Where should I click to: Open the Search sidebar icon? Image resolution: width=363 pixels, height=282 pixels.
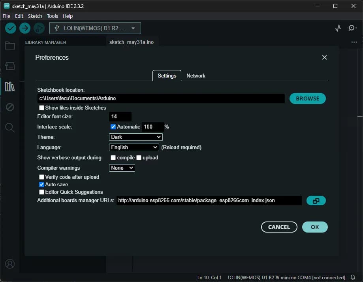click(x=9, y=127)
